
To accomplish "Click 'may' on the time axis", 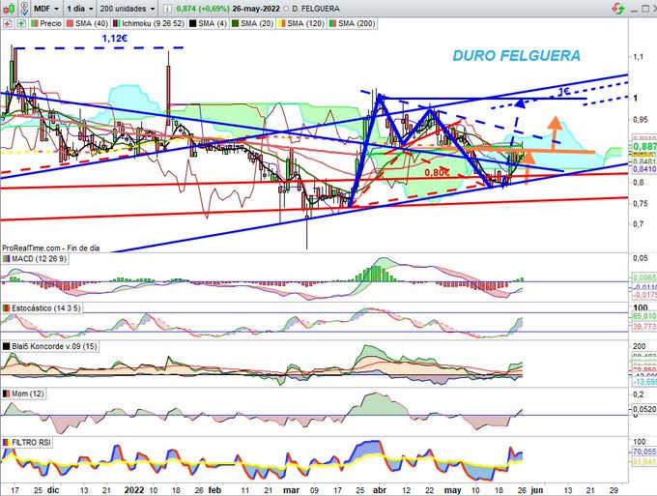I will coord(452,489).
